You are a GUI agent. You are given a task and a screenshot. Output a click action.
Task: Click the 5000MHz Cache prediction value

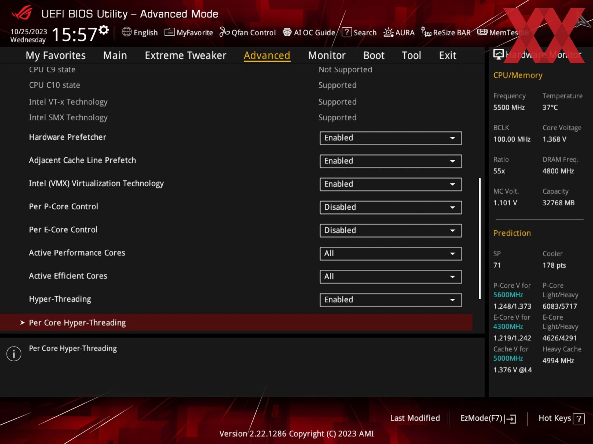click(508, 358)
